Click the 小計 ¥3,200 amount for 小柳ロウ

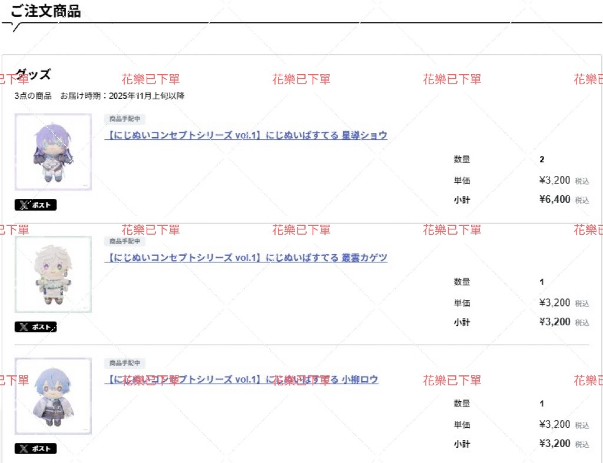[554, 443]
